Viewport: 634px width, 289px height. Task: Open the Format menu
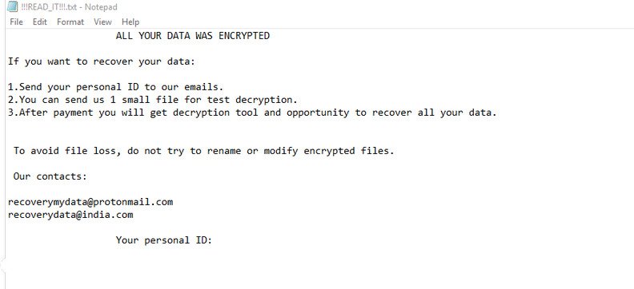click(x=70, y=22)
